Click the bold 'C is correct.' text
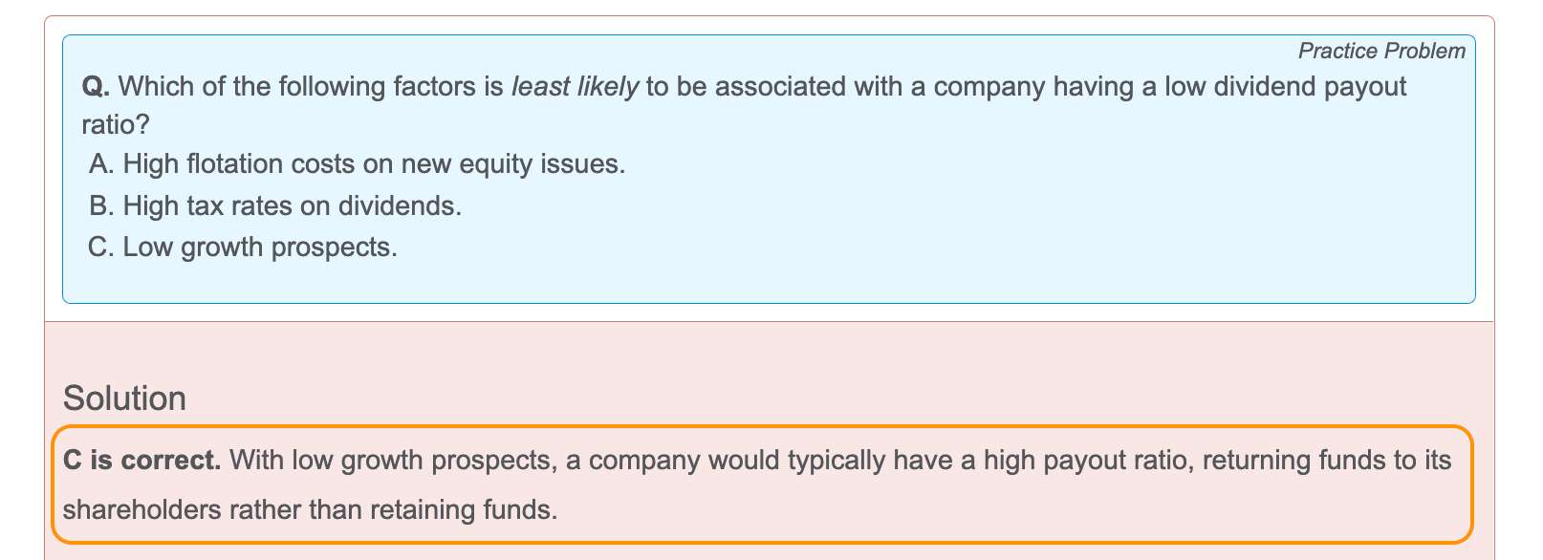Viewport: 1543px width, 560px height. click(x=141, y=460)
